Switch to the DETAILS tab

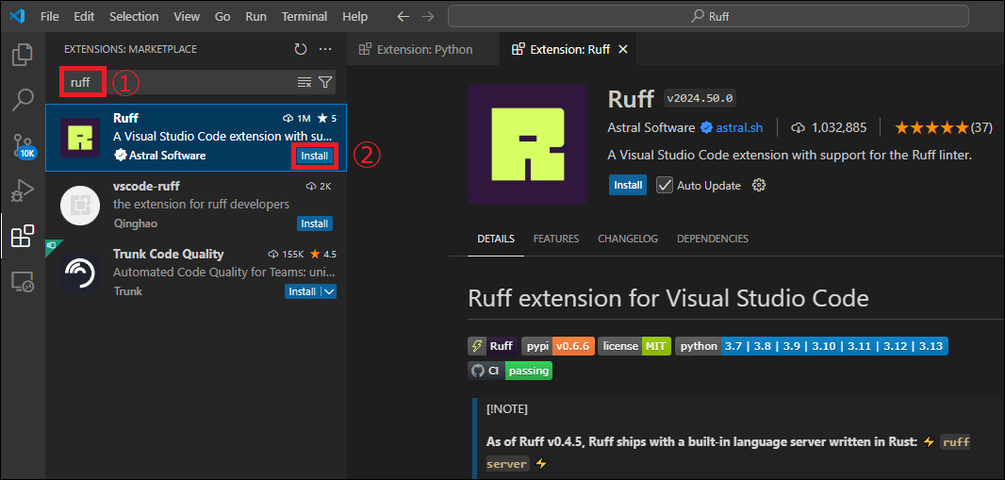click(x=496, y=239)
